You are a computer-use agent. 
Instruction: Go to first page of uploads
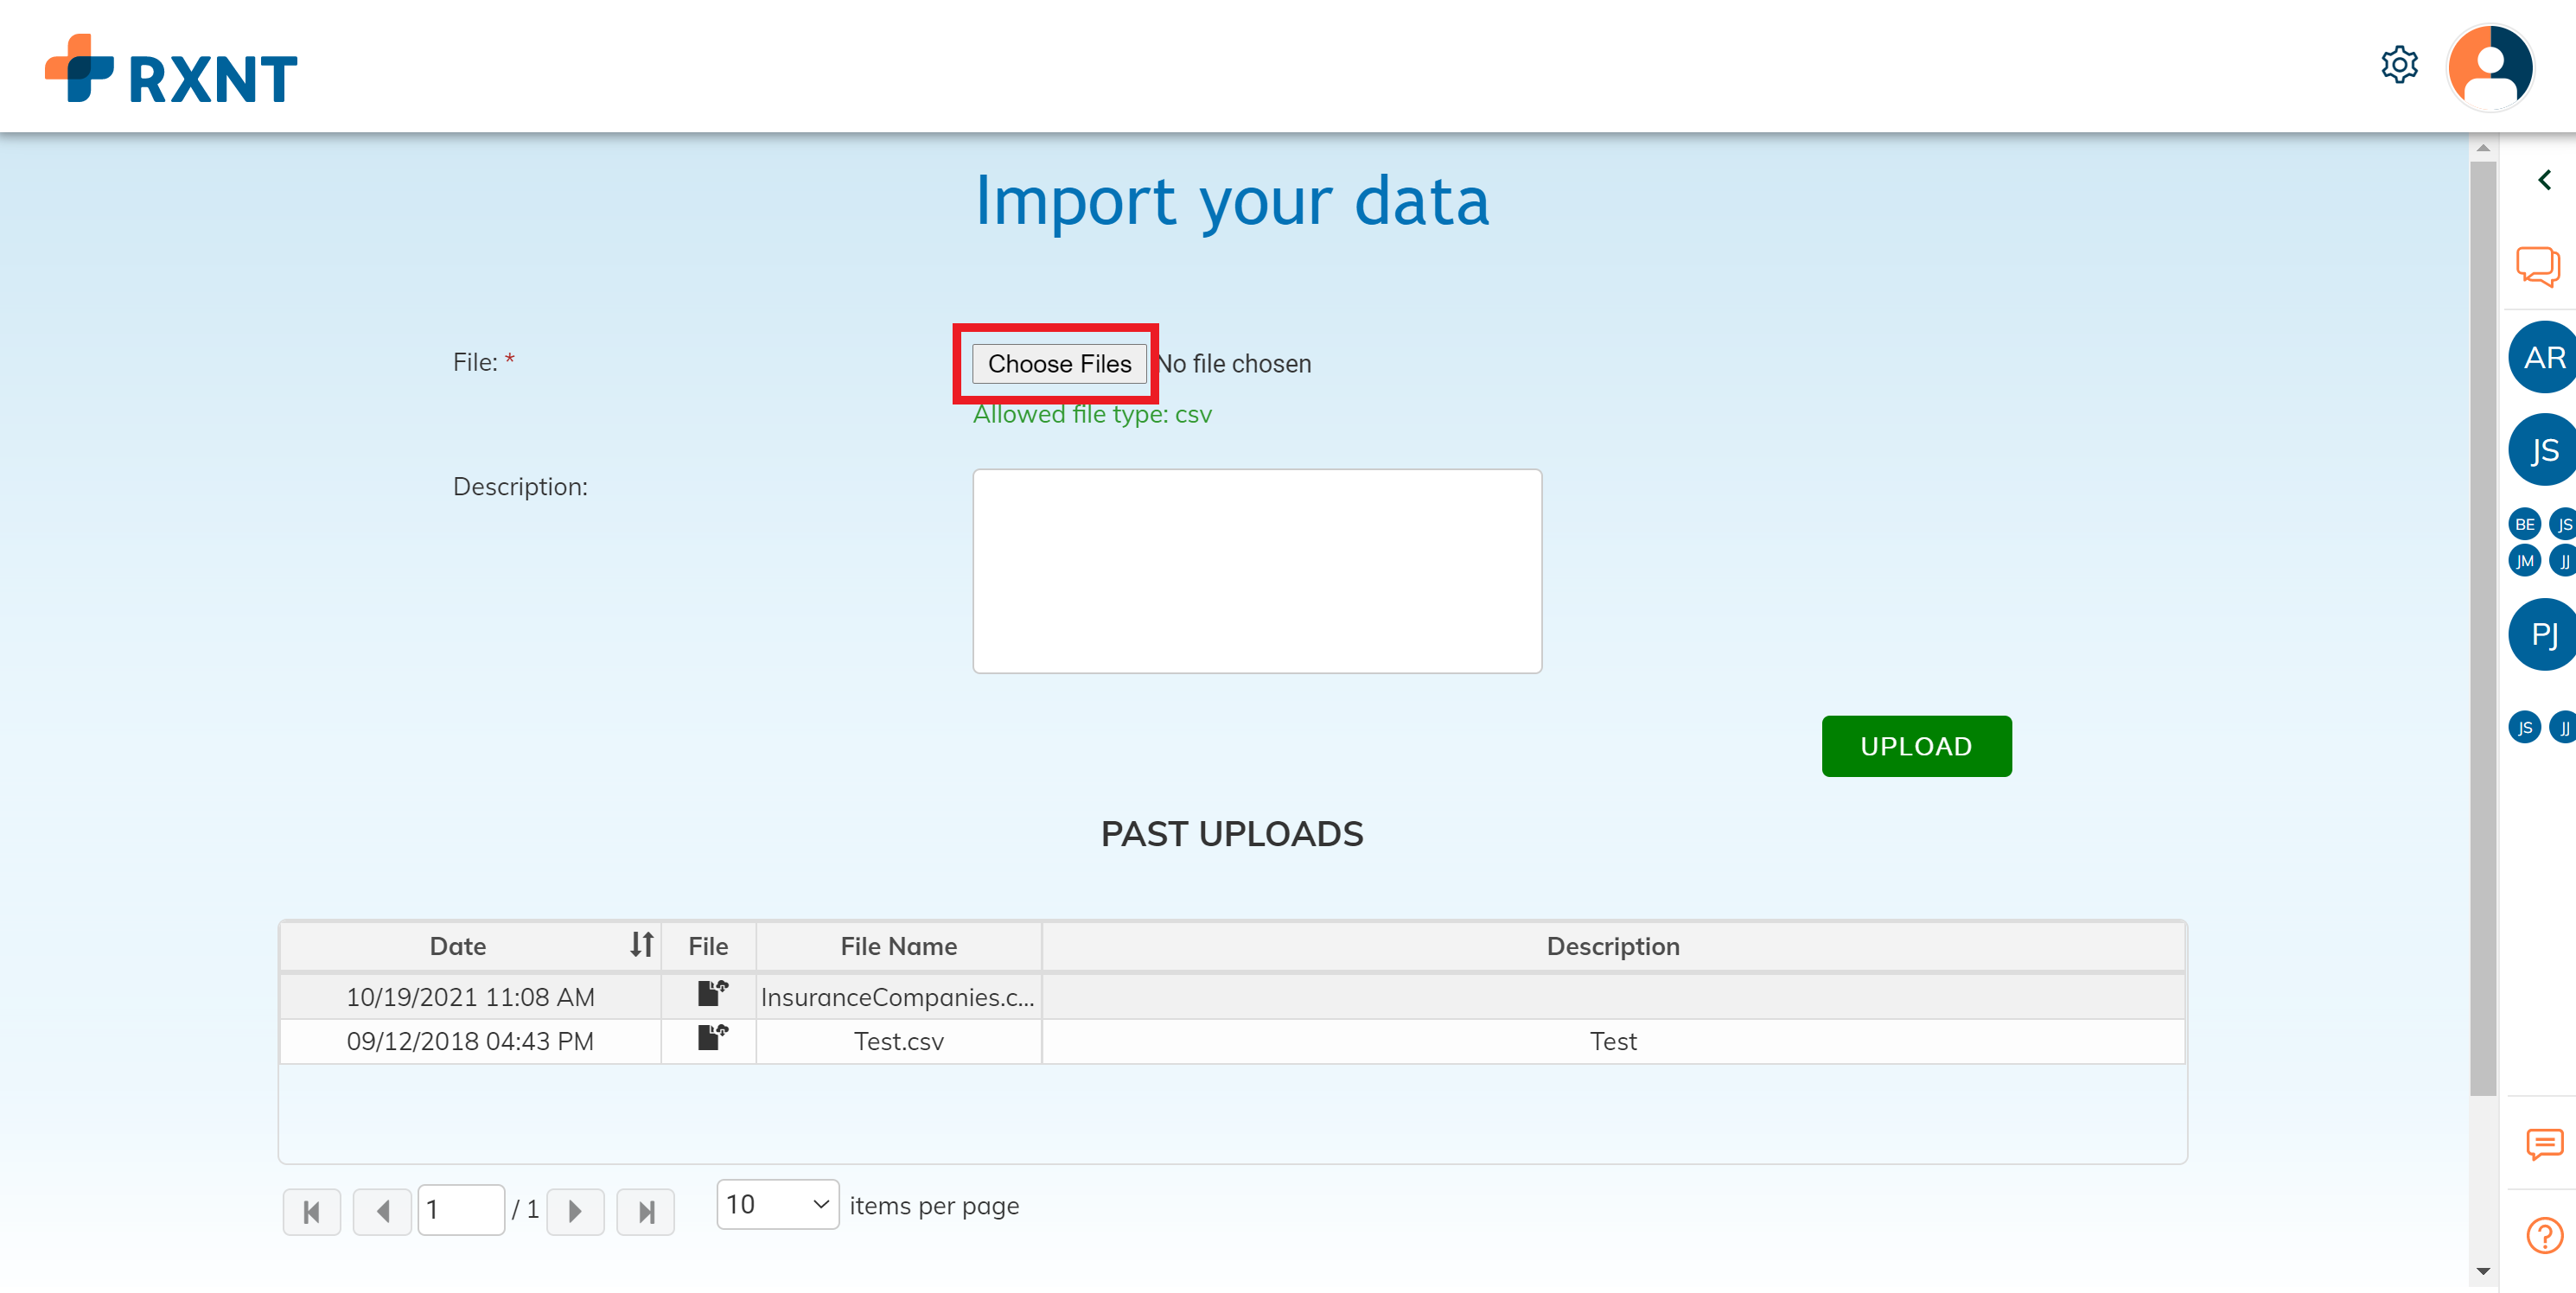click(x=312, y=1212)
